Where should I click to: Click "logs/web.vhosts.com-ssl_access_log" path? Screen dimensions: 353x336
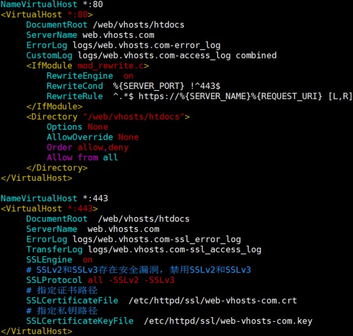click(174, 249)
